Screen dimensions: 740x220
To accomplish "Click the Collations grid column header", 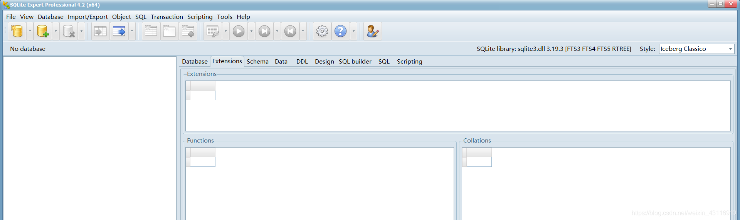I will 479,152.
